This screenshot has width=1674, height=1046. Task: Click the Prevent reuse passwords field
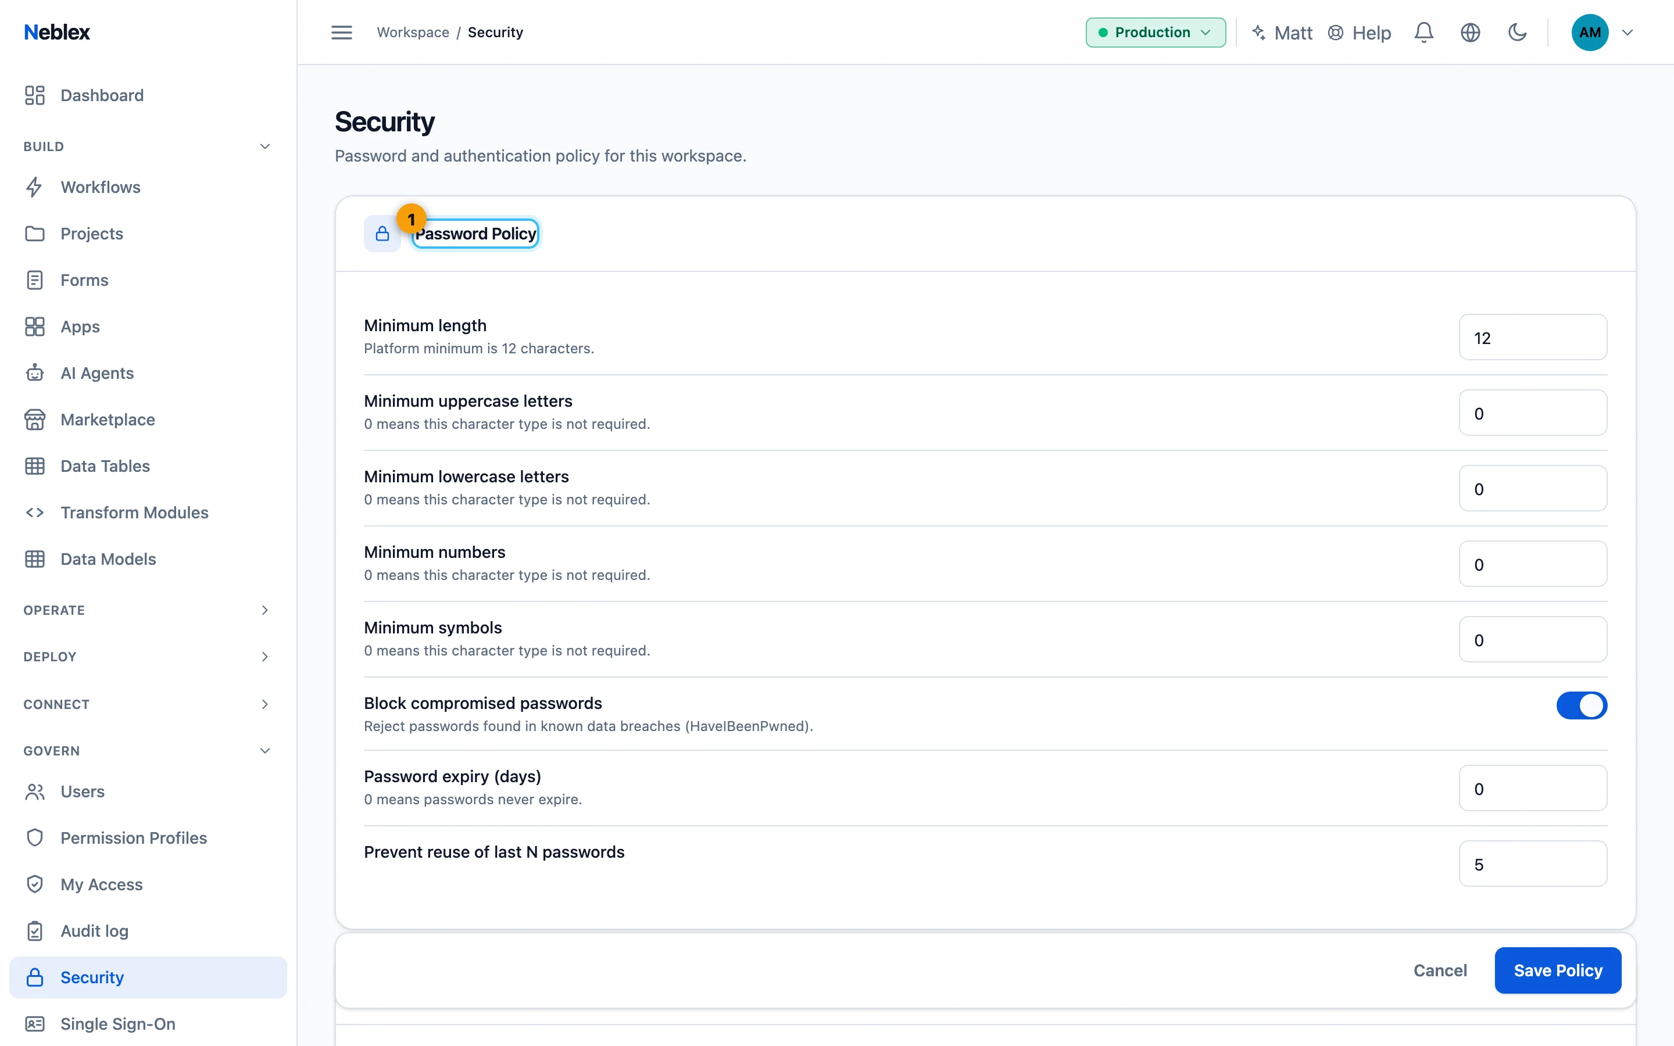pyautogui.click(x=1533, y=864)
